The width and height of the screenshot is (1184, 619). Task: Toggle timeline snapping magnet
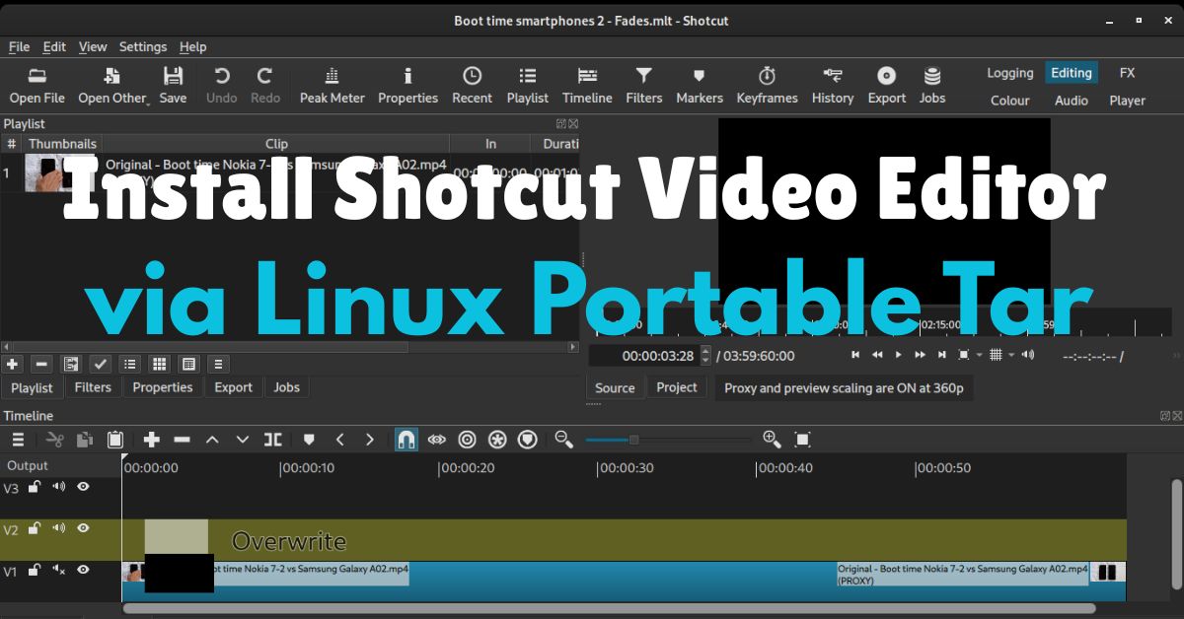tap(406, 440)
